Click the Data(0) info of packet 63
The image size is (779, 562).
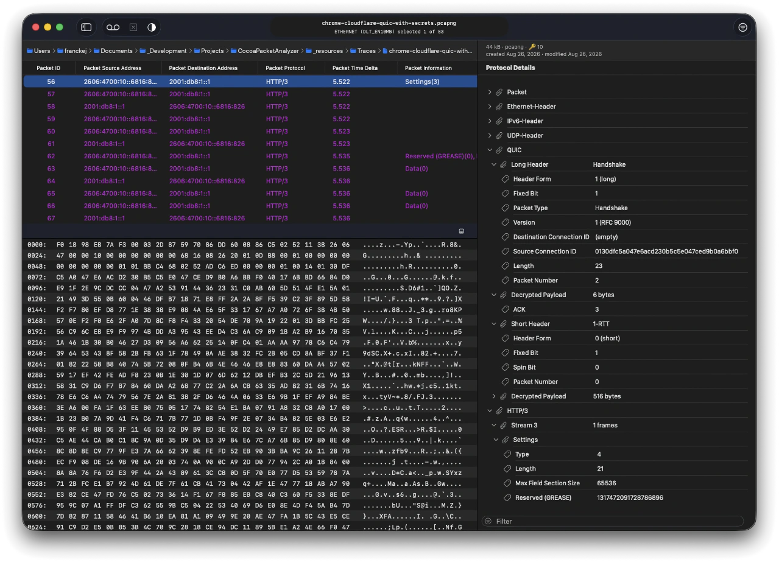[417, 169]
